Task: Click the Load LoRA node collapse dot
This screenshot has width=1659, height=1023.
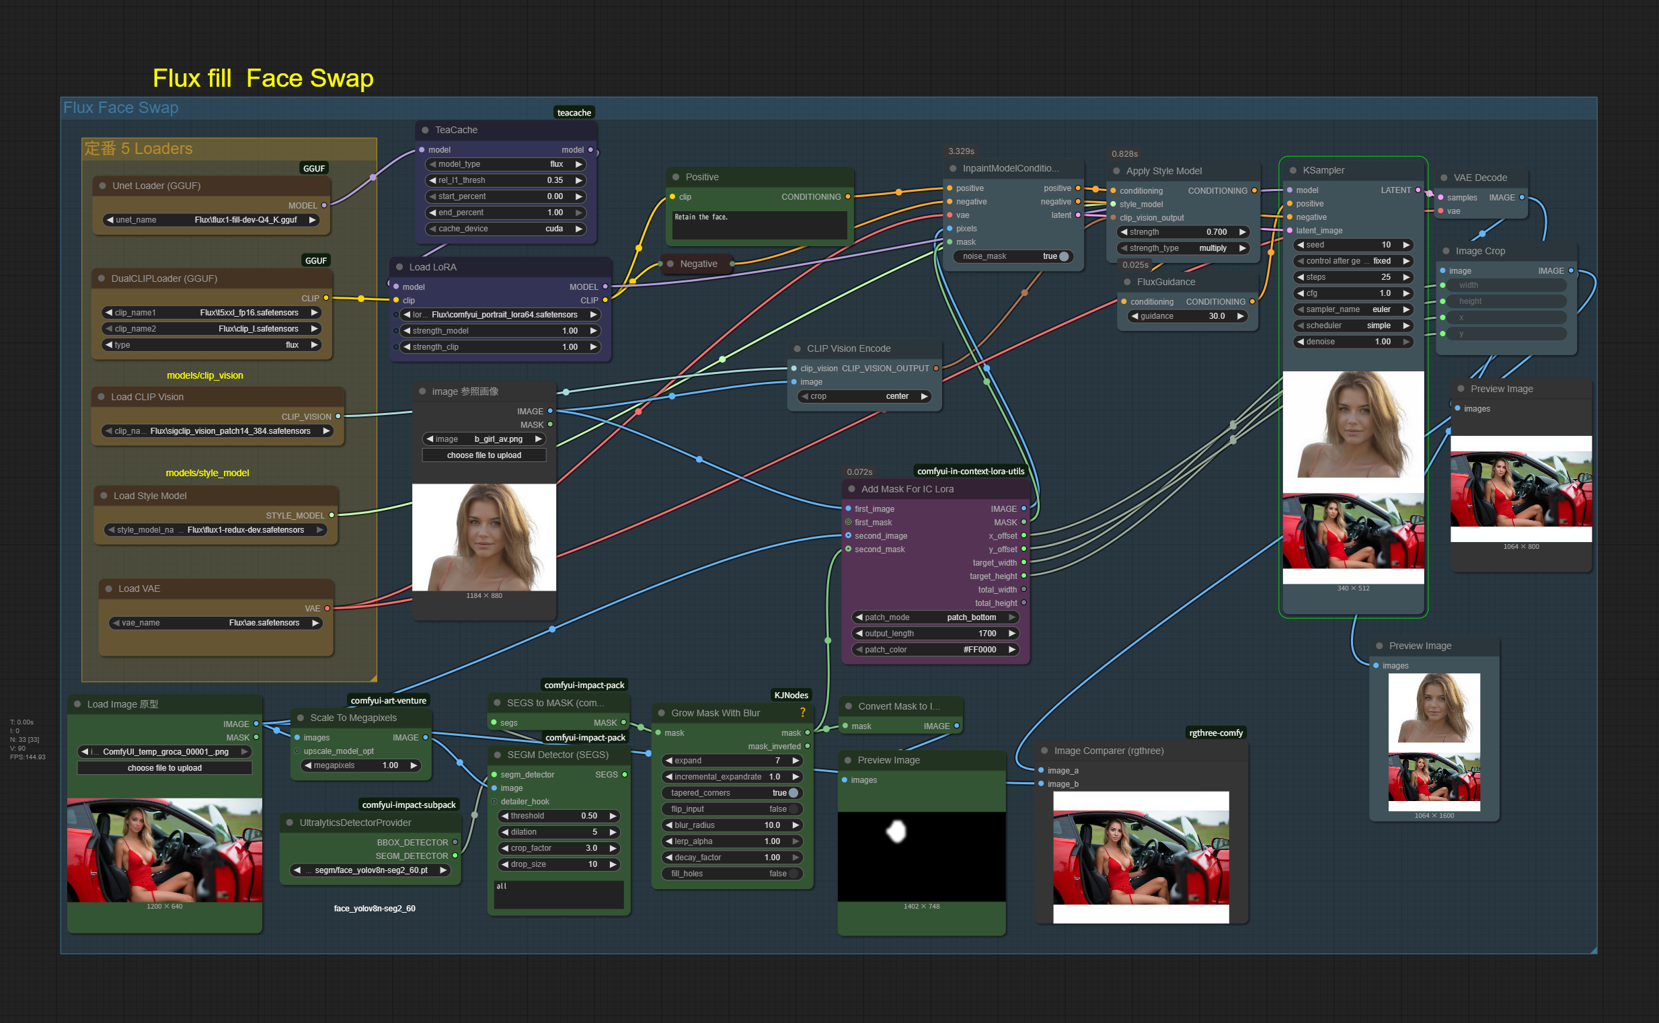Action: pyautogui.click(x=399, y=267)
